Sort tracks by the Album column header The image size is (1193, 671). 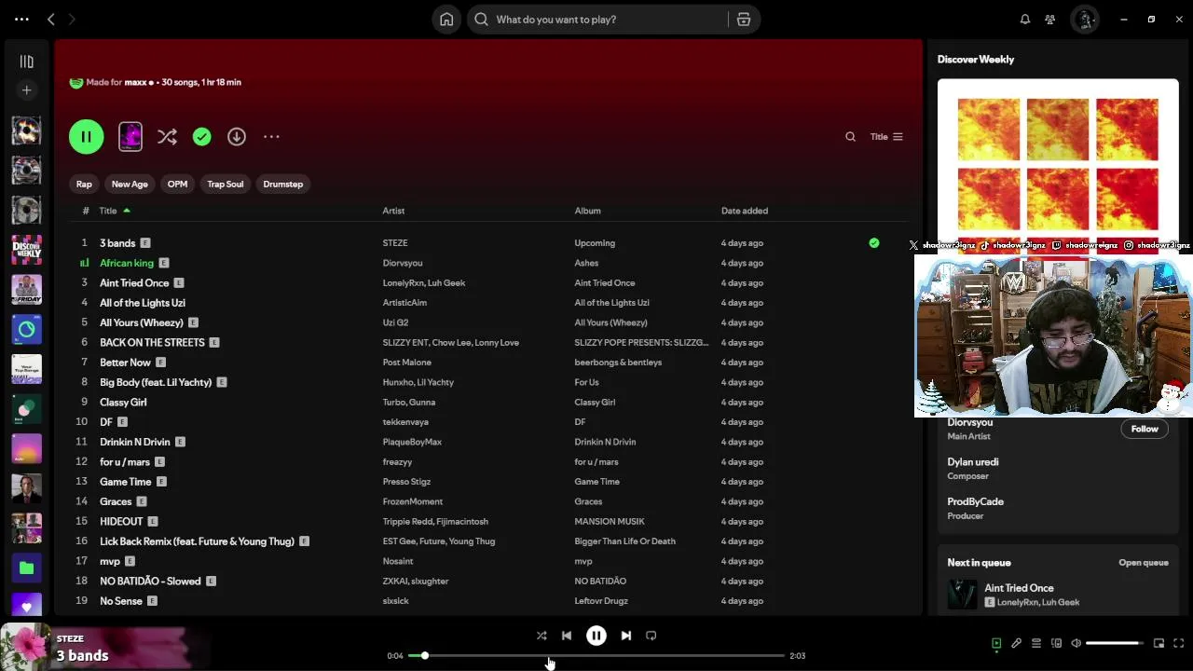click(587, 211)
